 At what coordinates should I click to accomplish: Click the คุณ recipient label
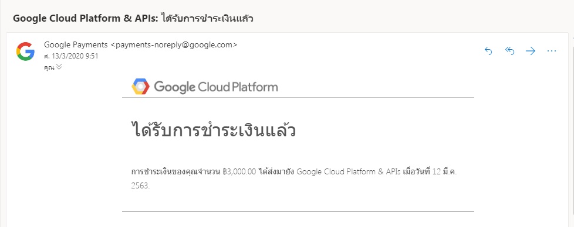point(49,67)
